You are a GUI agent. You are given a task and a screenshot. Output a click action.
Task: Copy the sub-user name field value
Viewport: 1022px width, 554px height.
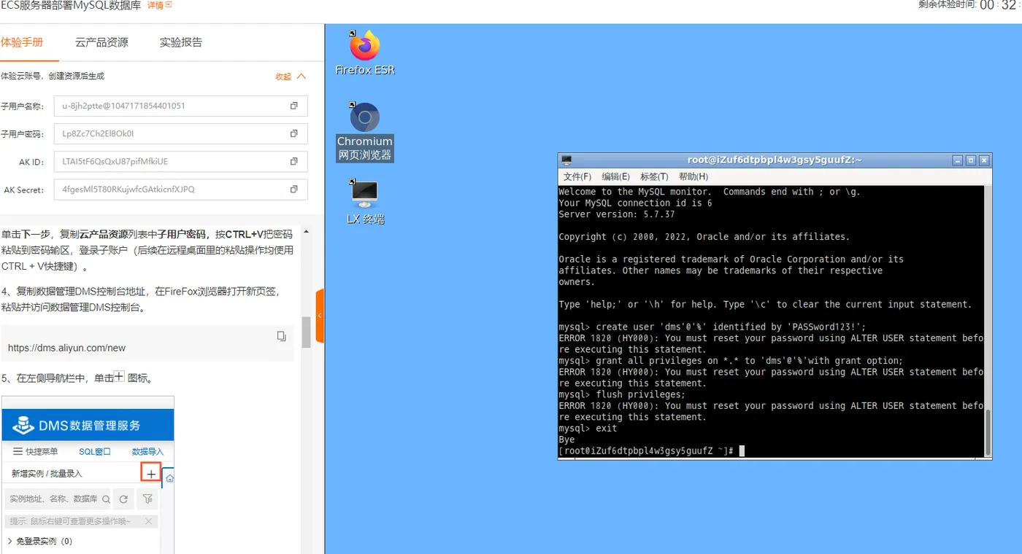pos(293,106)
